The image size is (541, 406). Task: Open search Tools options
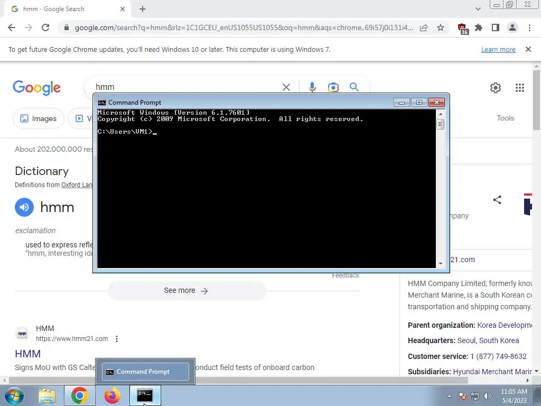click(505, 118)
